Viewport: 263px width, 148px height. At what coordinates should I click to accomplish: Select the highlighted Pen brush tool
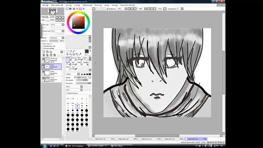tap(69, 59)
